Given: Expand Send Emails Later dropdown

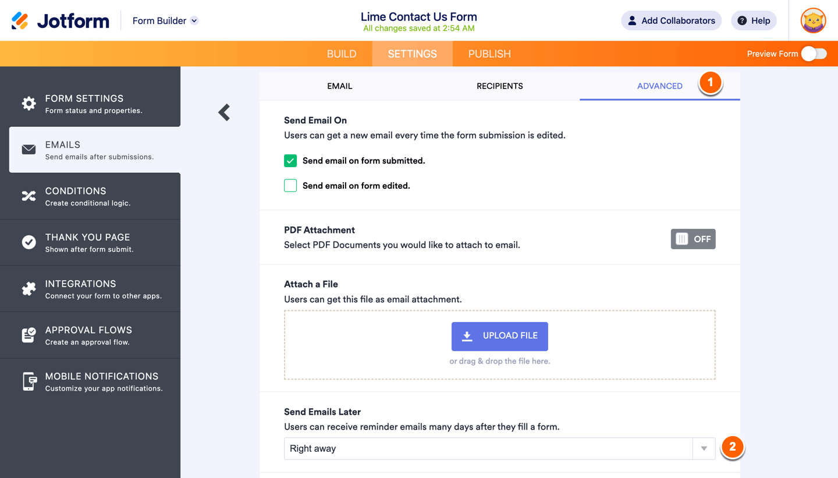Looking at the screenshot, I should (x=704, y=448).
